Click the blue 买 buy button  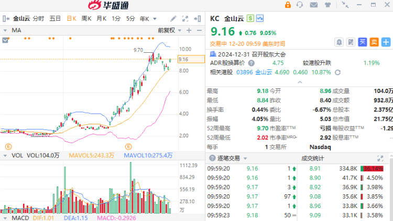[x=363, y=42]
